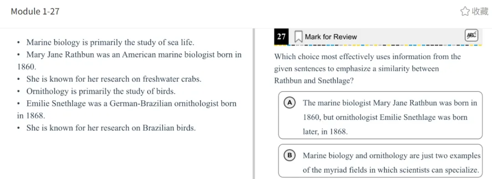
Task: Click note about research on Brazilian birds
Action: (x=106, y=128)
